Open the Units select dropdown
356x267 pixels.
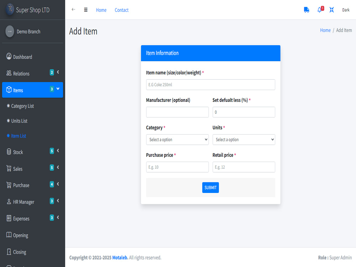(x=244, y=140)
